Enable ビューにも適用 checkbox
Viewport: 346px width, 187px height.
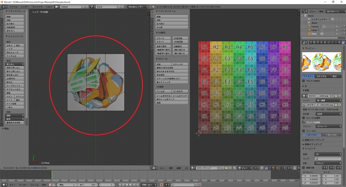pos(304,118)
